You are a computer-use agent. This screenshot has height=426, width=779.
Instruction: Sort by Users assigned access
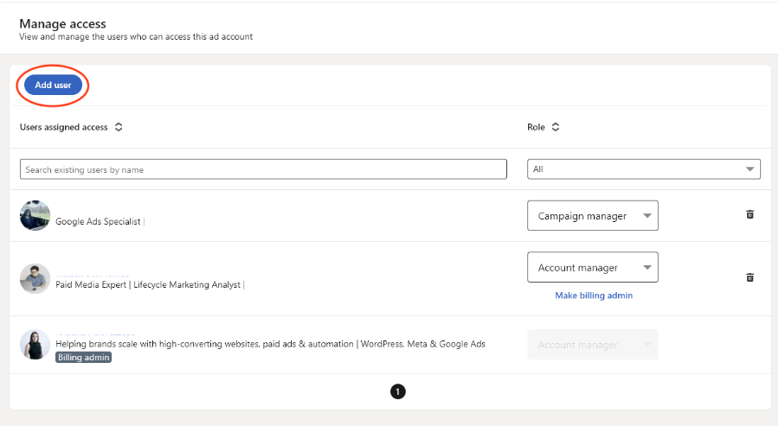[119, 127]
